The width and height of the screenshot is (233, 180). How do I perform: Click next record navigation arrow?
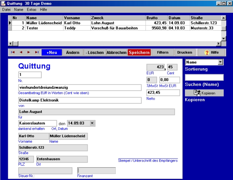tap(29, 52)
